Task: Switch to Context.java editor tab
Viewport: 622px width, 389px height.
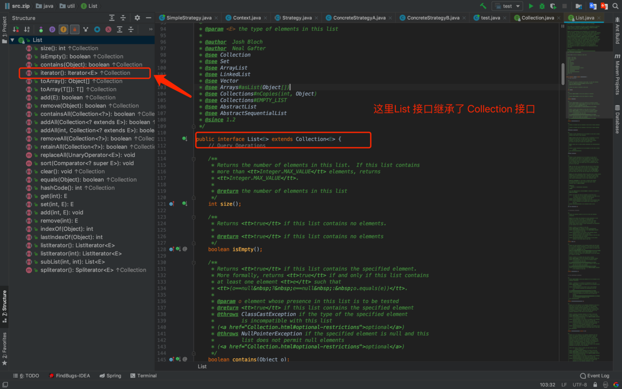Action: coord(246,18)
